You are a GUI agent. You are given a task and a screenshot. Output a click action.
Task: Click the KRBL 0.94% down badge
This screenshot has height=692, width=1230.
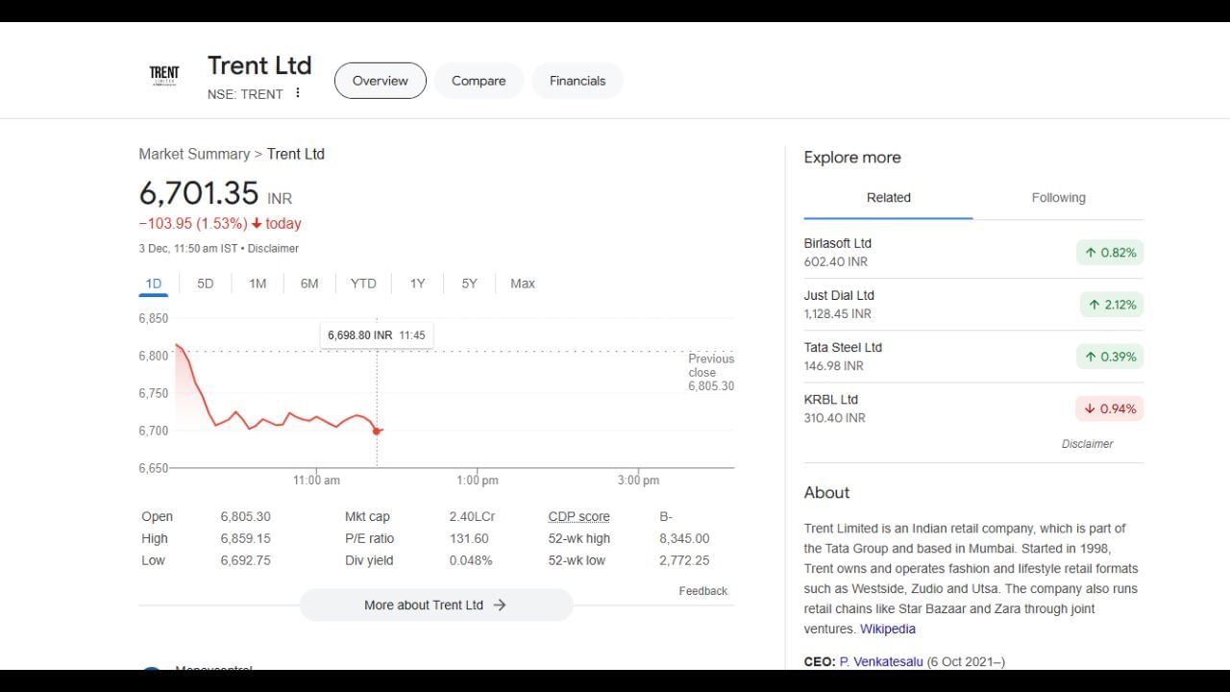point(1110,408)
